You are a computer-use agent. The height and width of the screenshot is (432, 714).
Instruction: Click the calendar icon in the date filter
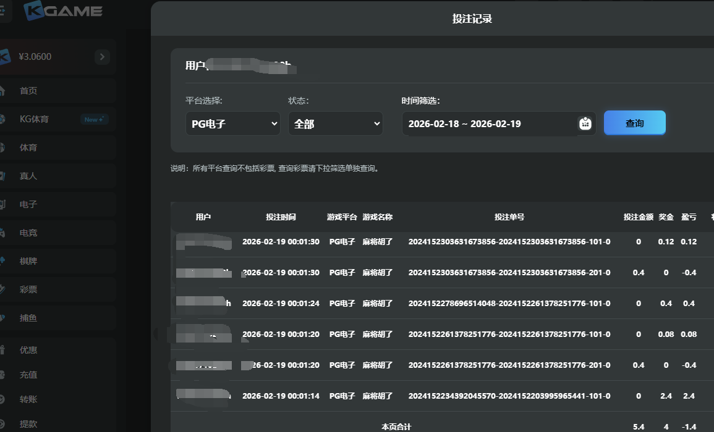(x=584, y=123)
